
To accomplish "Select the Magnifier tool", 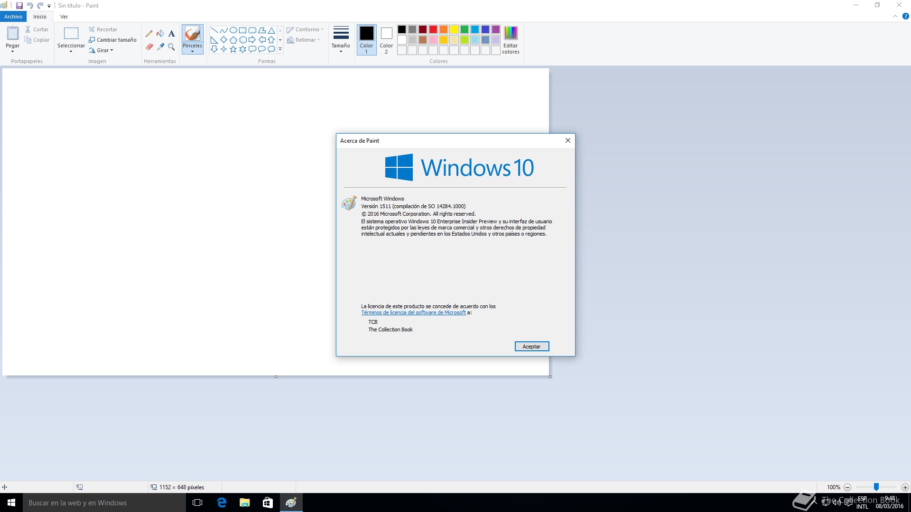I will (172, 47).
